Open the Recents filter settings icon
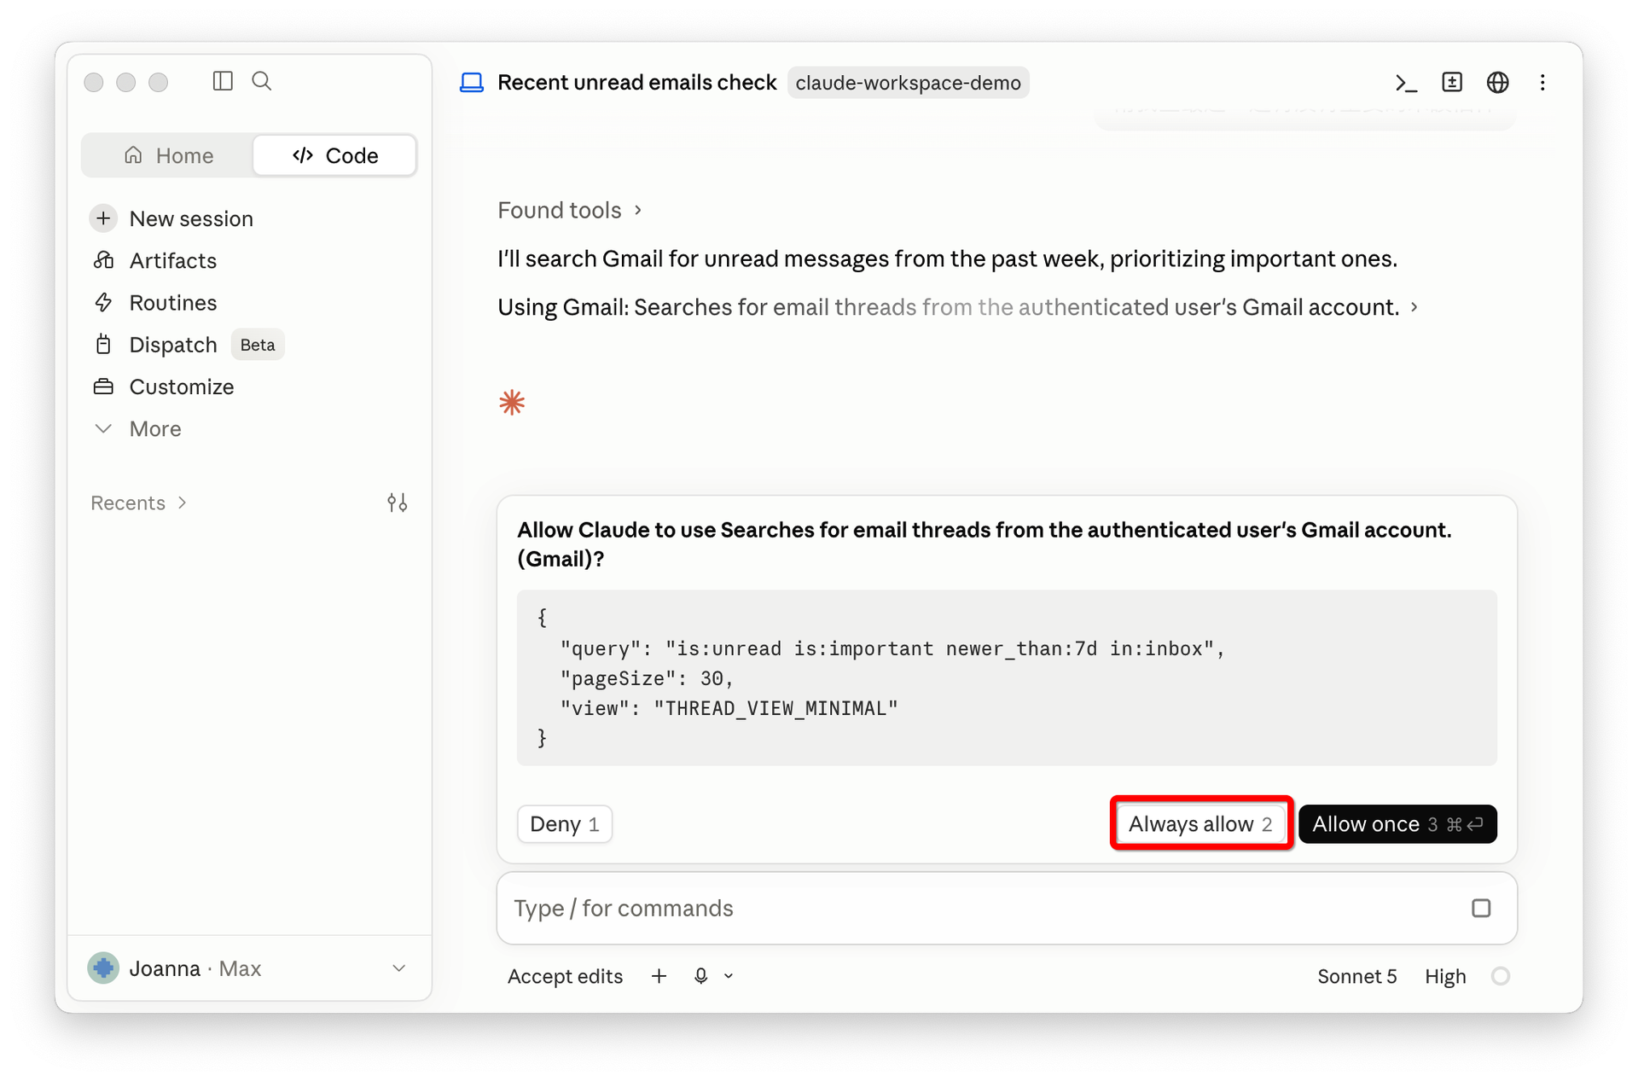The image size is (1638, 1081). pos(397,503)
